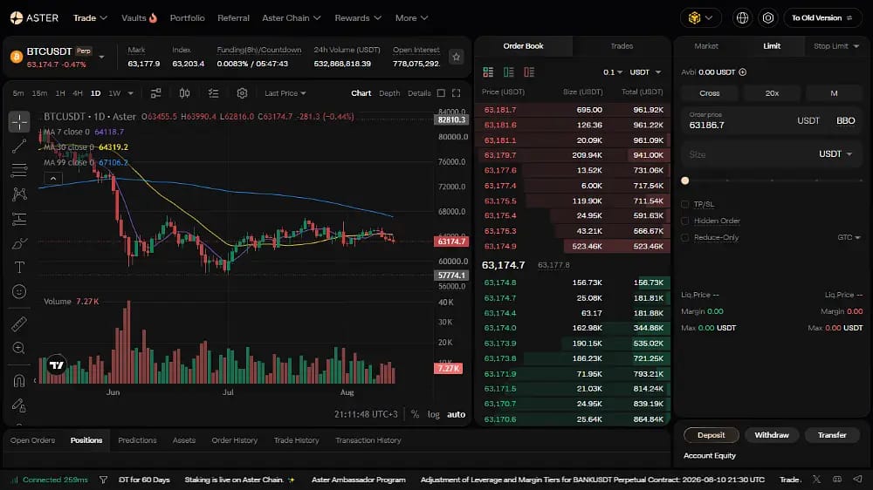Switch to the Market order tab

point(706,46)
